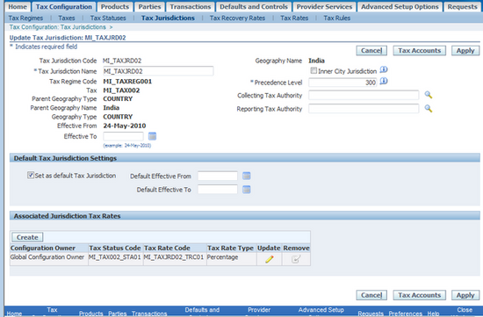Focus the Default Effective To field

218,190
